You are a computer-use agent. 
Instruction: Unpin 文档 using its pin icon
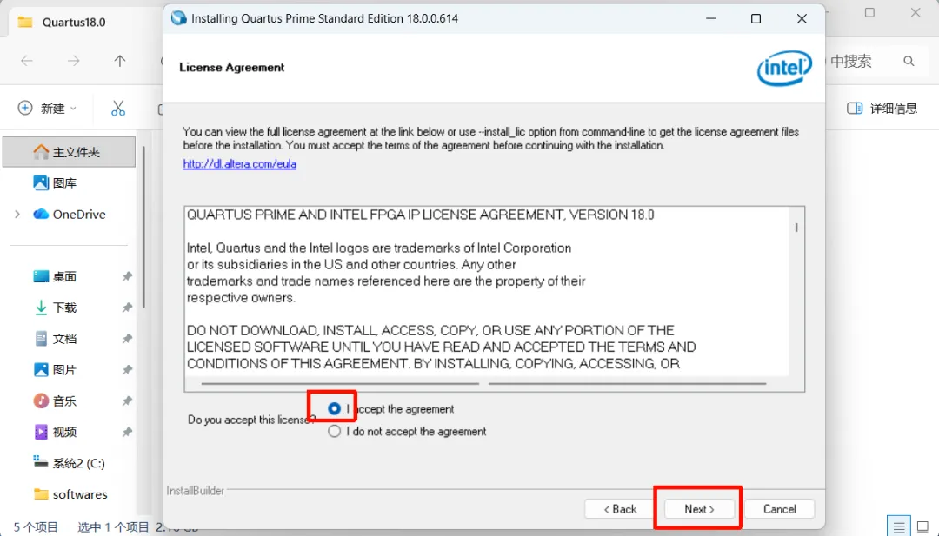(x=127, y=339)
